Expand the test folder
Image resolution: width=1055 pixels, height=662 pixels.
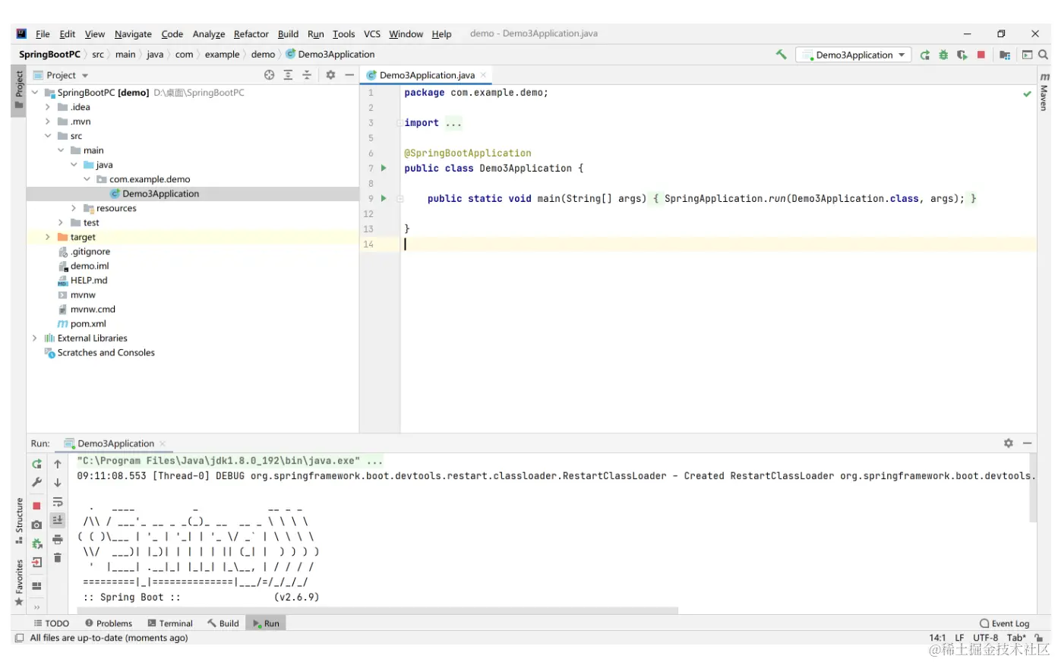61,222
